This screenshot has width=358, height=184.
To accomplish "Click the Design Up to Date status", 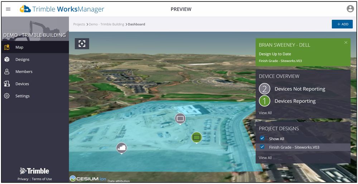I will click(275, 54).
